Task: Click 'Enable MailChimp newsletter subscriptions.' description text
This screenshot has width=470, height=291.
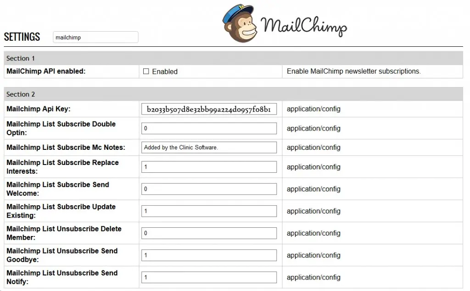Action: point(353,71)
